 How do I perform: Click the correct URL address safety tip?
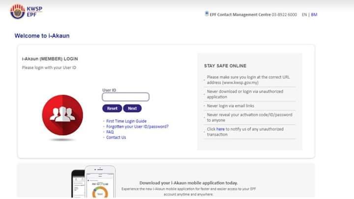[248, 80]
